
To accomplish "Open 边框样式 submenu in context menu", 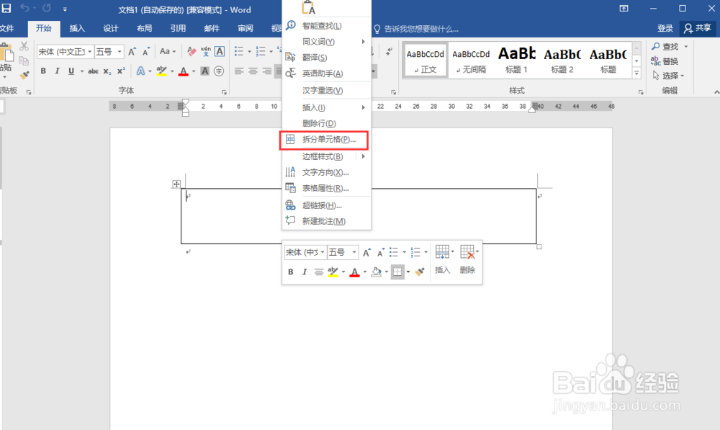I will pyautogui.click(x=325, y=156).
